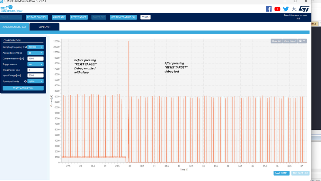Click the Input Voltage input field

(35, 75)
